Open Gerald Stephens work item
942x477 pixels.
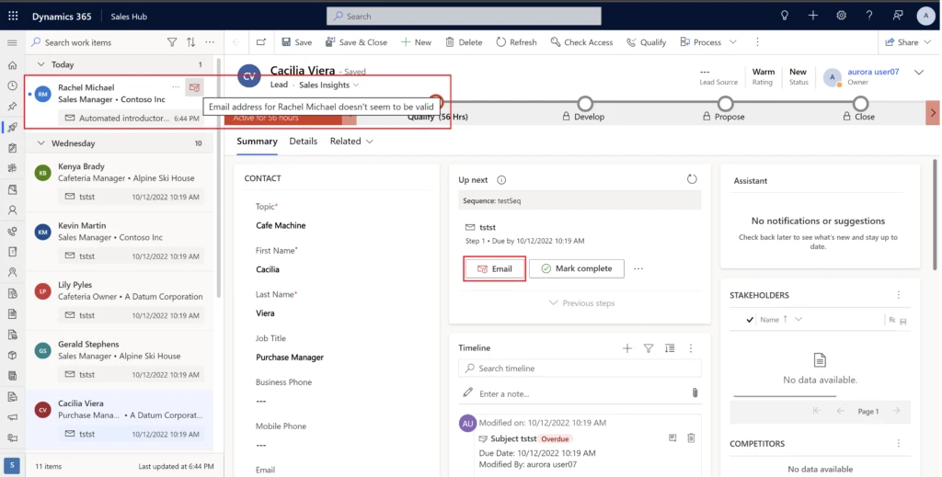pos(119,360)
